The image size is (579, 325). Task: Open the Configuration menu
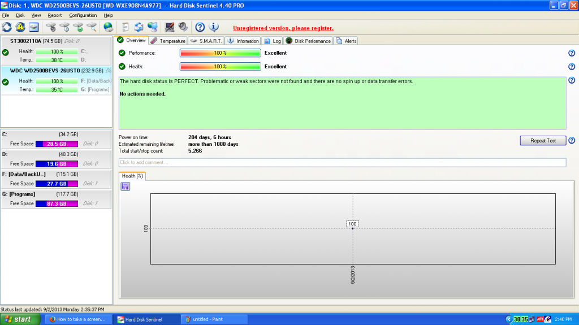[83, 15]
